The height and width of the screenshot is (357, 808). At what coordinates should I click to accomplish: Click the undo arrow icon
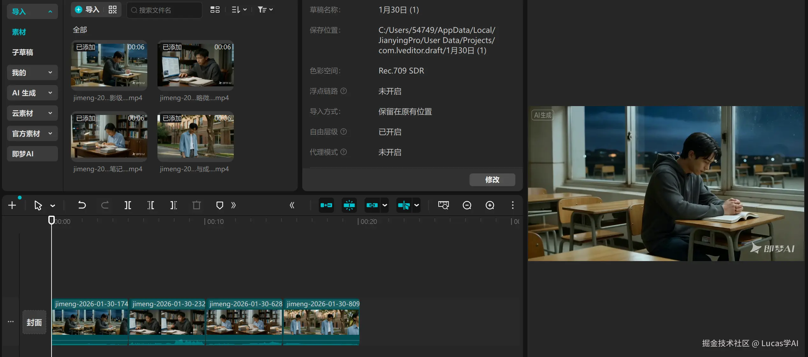point(82,205)
